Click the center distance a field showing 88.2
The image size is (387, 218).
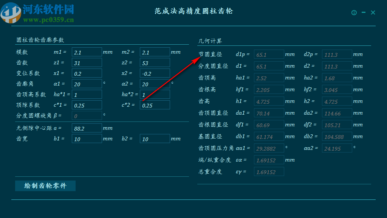click(87, 128)
